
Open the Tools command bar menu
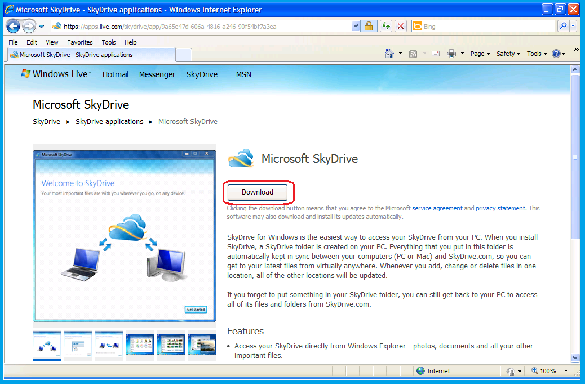(537, 54)
